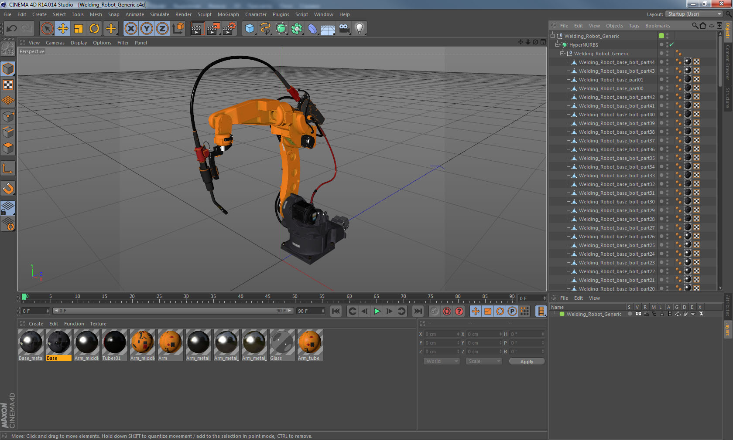
Task: Open the Character menu
Action: (256, 14)
